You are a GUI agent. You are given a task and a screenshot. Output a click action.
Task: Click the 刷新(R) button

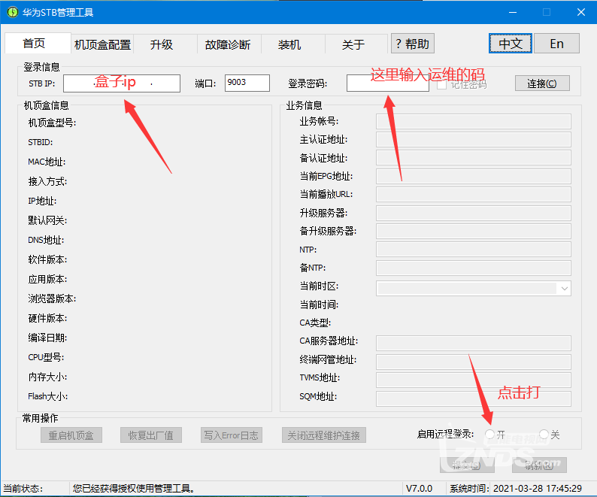[x=539, y=465]
